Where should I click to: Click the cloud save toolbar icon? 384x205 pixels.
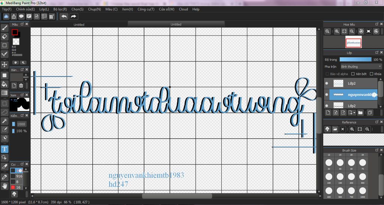(x=6, y=16)
